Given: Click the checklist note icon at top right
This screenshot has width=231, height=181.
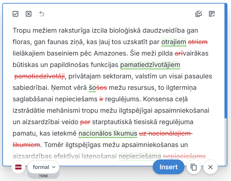Looking at the screenshot, I should click(212, 14).
